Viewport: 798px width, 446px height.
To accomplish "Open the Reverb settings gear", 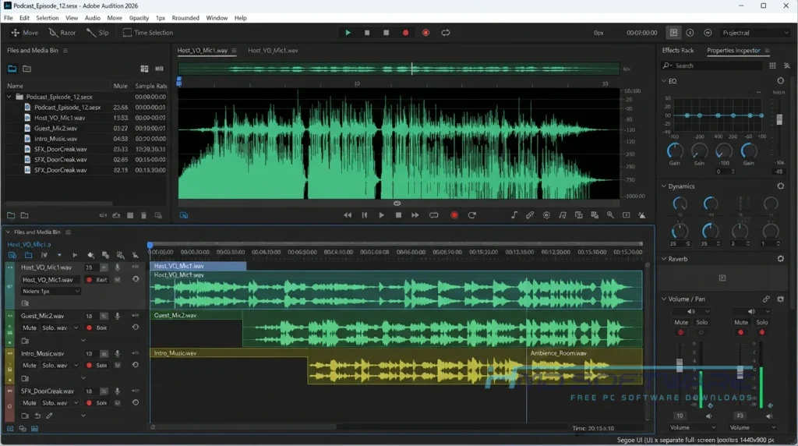I will coord(781,259).
